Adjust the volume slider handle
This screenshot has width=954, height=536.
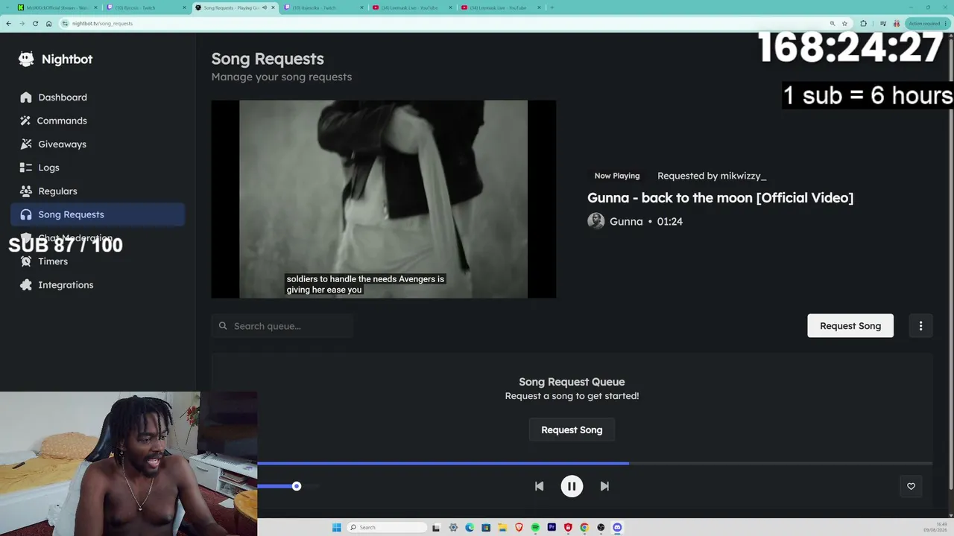(297, 486)
